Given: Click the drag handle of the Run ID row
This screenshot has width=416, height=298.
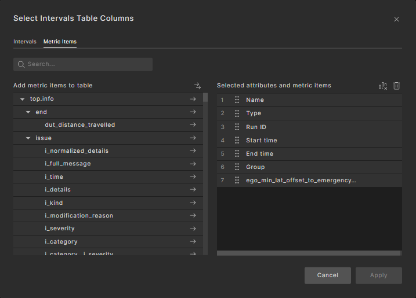Looking at the screenshot, I should click(x=237, y=127).
